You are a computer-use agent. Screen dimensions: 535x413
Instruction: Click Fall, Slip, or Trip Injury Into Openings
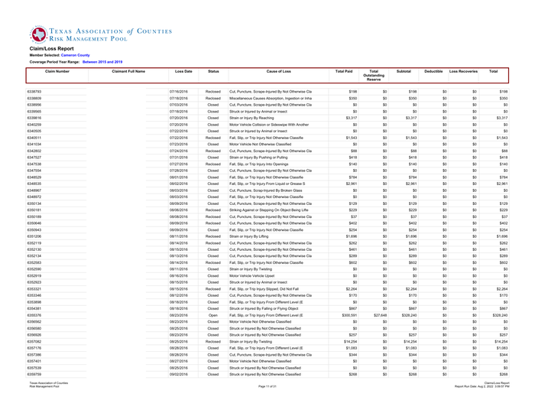coord(259,164)
